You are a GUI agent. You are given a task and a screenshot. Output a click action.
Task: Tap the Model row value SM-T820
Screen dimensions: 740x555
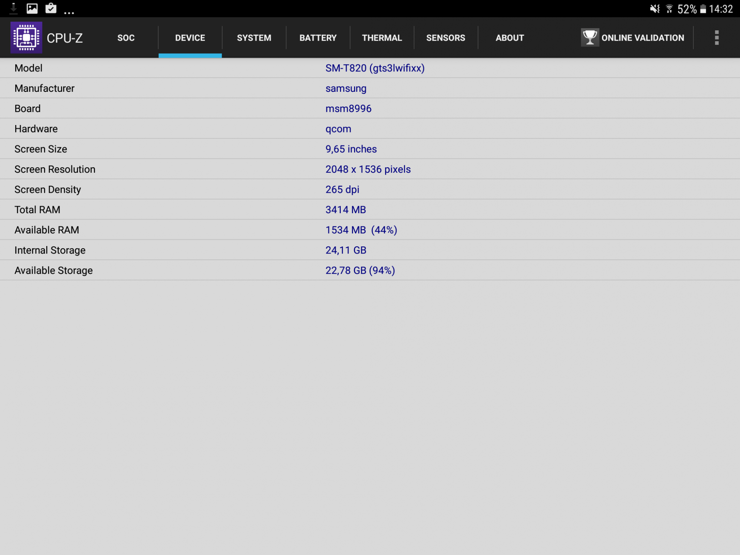pos(374,68)
